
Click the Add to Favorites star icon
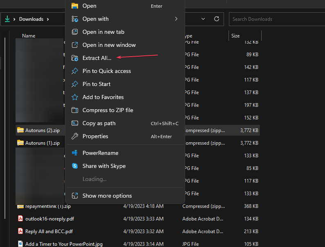[x=75, y=97]
